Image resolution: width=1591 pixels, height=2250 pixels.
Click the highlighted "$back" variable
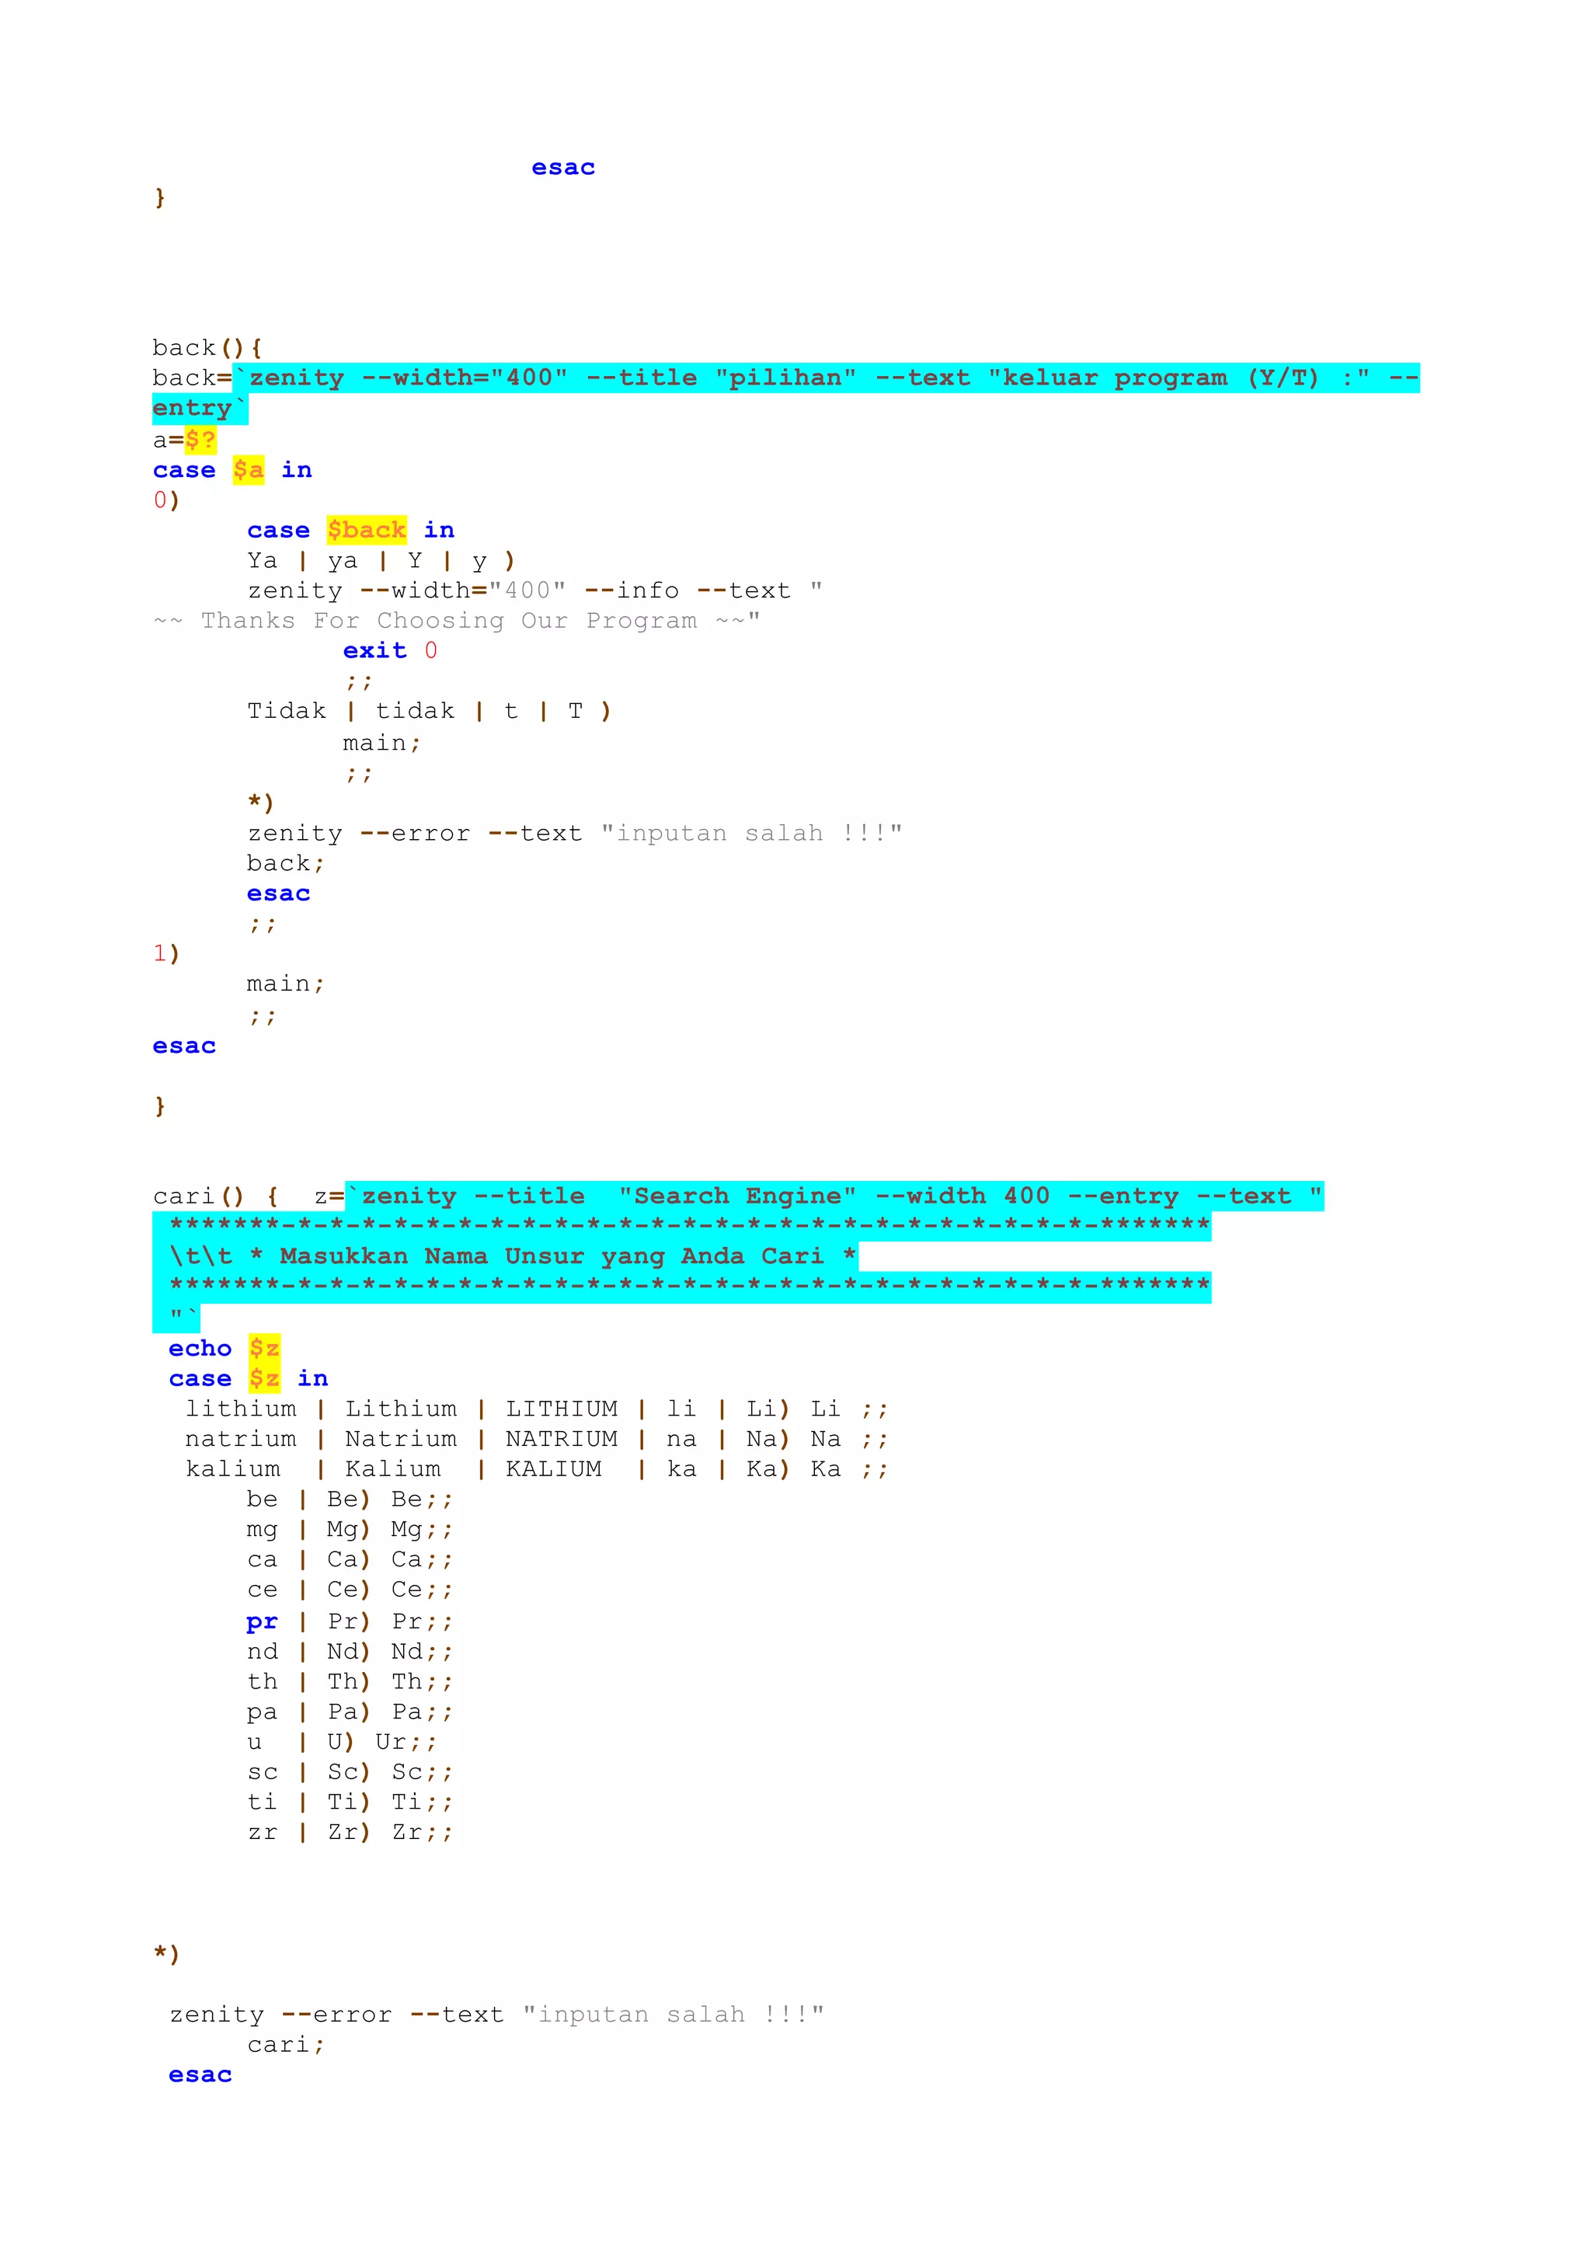[x=367, y=530]
